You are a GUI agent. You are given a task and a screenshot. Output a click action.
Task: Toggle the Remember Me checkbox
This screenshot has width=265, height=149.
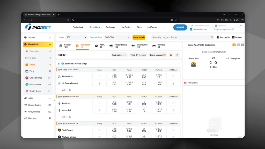point(191,29)
